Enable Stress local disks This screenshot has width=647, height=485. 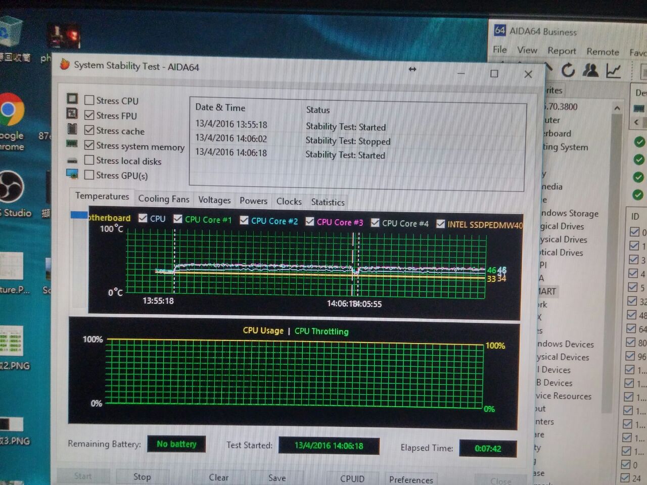[x=89, y=160]
